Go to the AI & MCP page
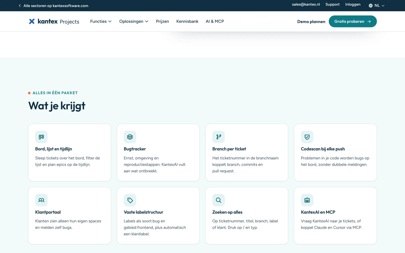The height and width of the screenshot is (253, 405). coord(215,22)
